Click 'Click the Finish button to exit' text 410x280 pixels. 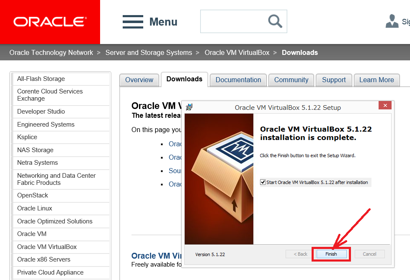point(307,156)
